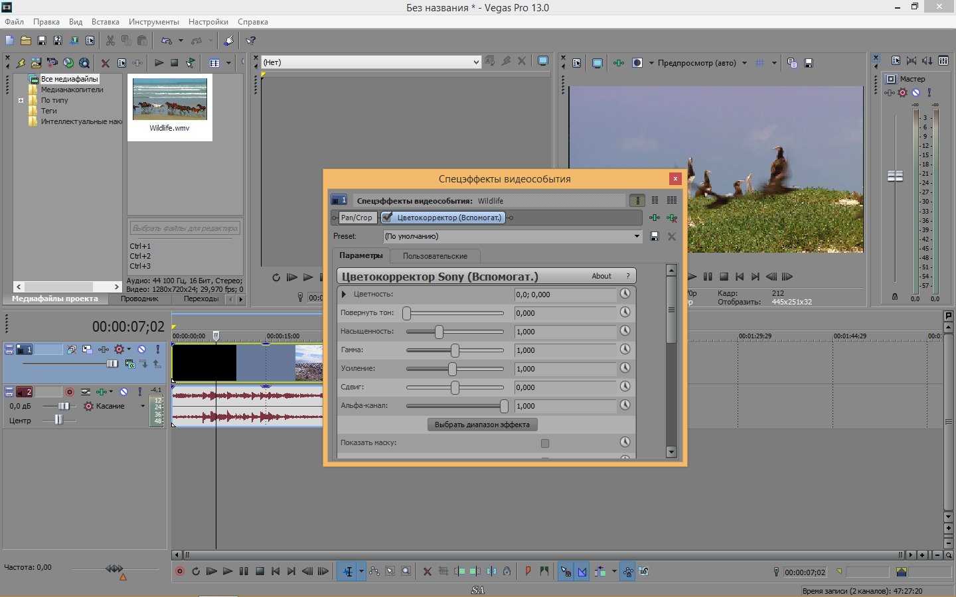Click the What's This help cursor icon
The width and height of the screenshot is (956, 597).
[x=251, y=40]
